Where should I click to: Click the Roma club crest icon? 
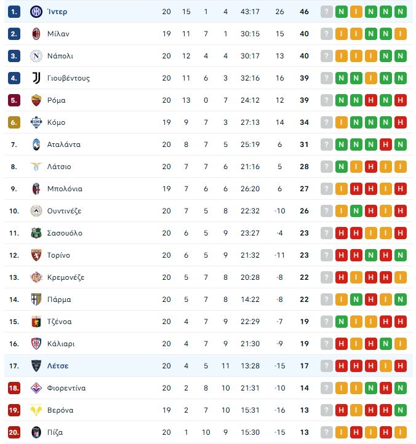tap(35, 100)
